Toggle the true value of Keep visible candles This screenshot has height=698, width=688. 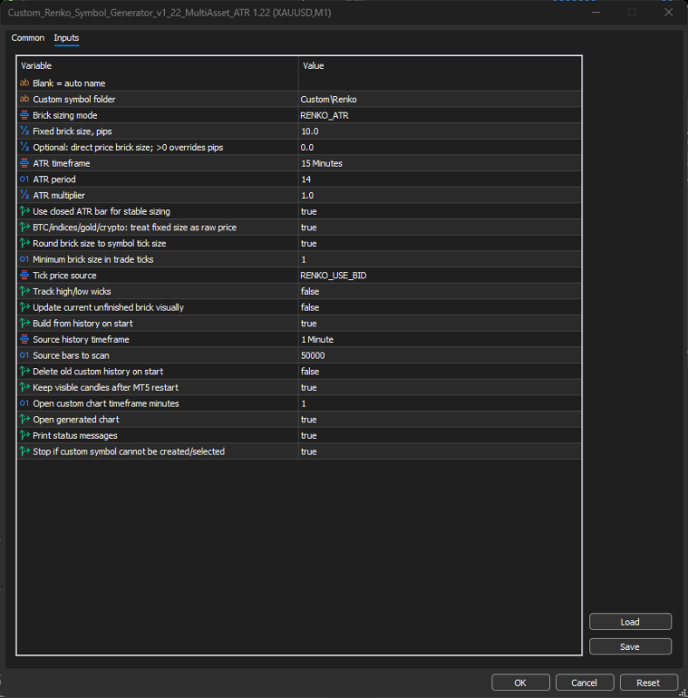pyautogui.click(x=440, y=387)
